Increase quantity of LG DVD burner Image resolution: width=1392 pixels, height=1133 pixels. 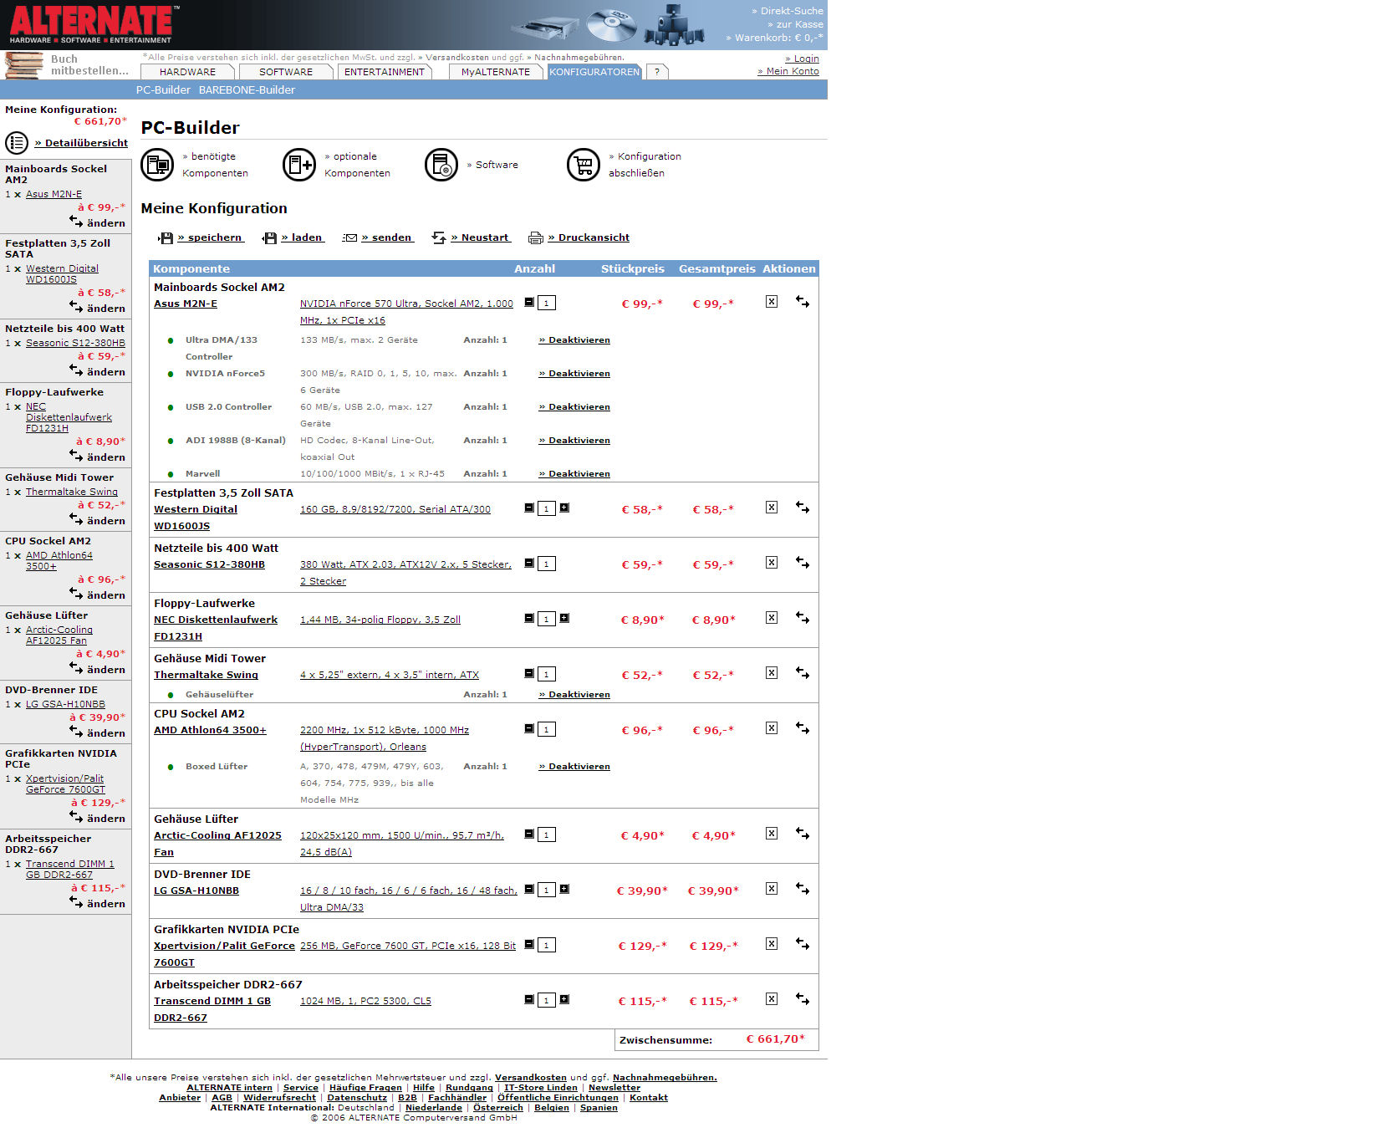(564, 889)
